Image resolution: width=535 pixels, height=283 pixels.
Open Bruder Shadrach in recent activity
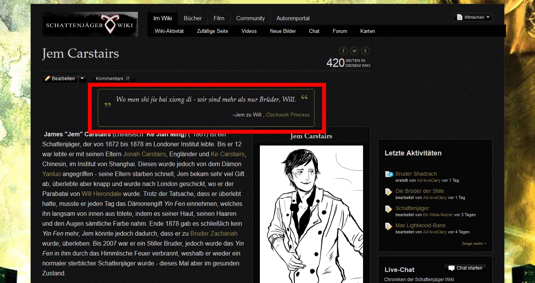coord(416,174)
